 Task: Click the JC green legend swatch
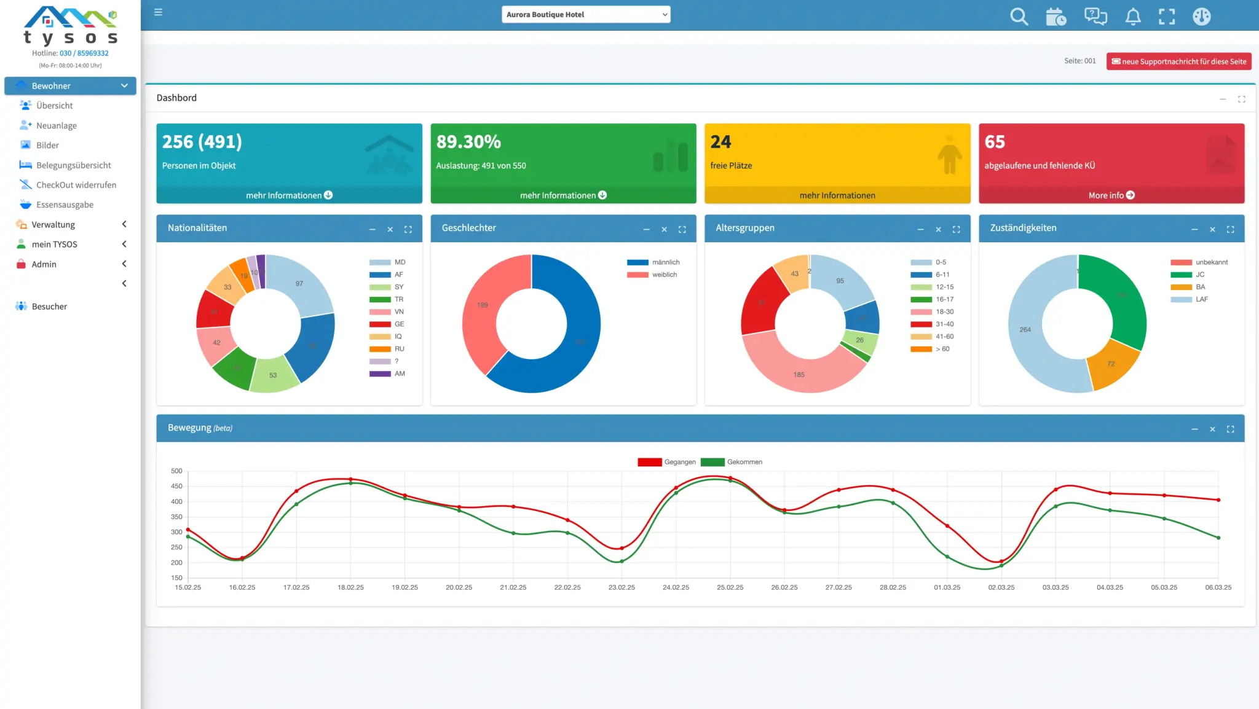tap(1181, 275)
